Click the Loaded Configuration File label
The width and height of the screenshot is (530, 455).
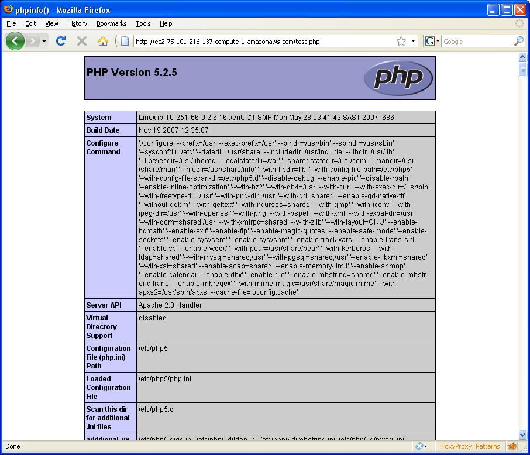coord(108,387)
